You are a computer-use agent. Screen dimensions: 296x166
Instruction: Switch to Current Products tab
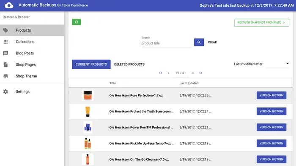[x=91, y=64]
